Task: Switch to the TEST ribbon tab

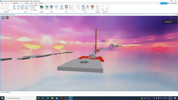Action: point(31,3)
